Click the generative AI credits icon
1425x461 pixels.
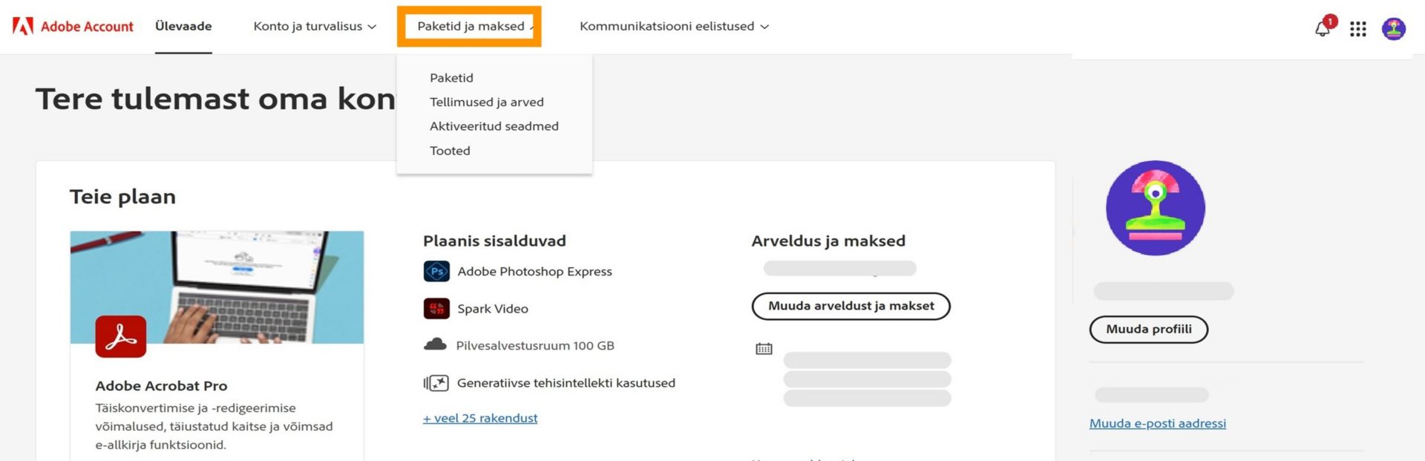(x=436, y=383)
